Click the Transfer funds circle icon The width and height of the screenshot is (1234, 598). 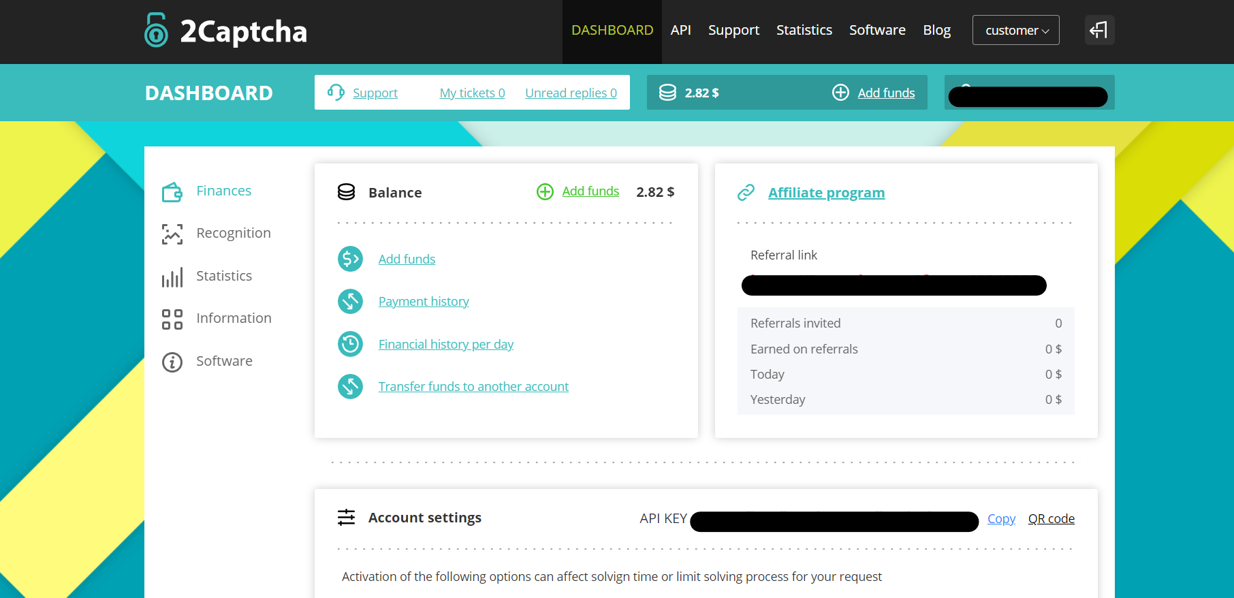tap(350, 386)
